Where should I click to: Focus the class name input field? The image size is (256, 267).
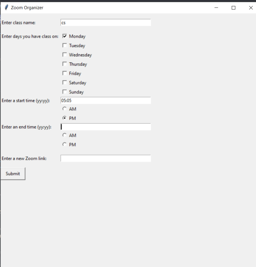point(106,23)
